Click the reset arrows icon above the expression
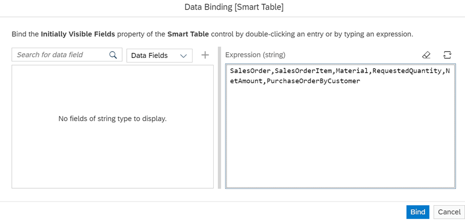The height and width of the screenshot is (220, 465). (447, 55)
